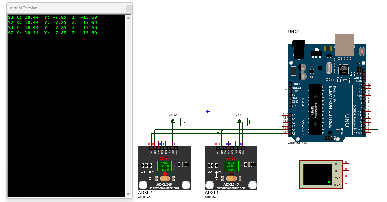Click the left red arrow on ADXL2
387x202 pixels.
pyautogui.click(x=161, y=158)
